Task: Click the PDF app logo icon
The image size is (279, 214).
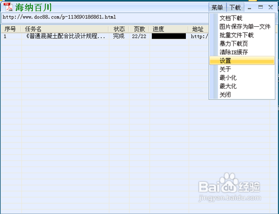Action: 8,7
